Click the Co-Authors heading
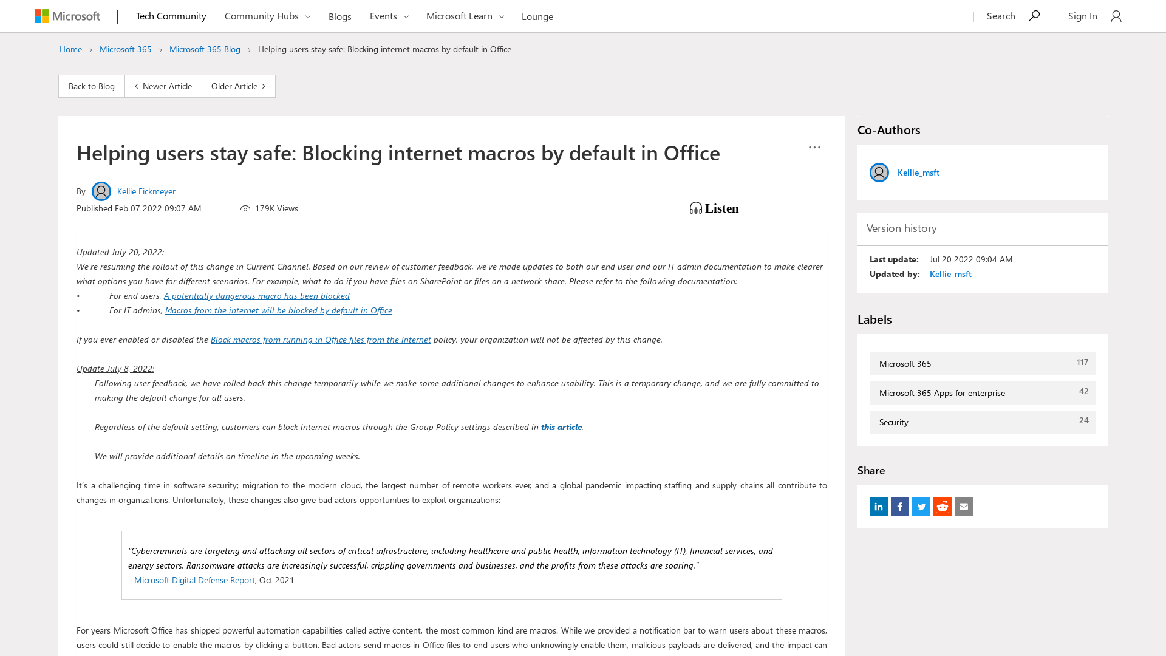The width and height of the screenshot is (1166, 656). coord(889,130)
